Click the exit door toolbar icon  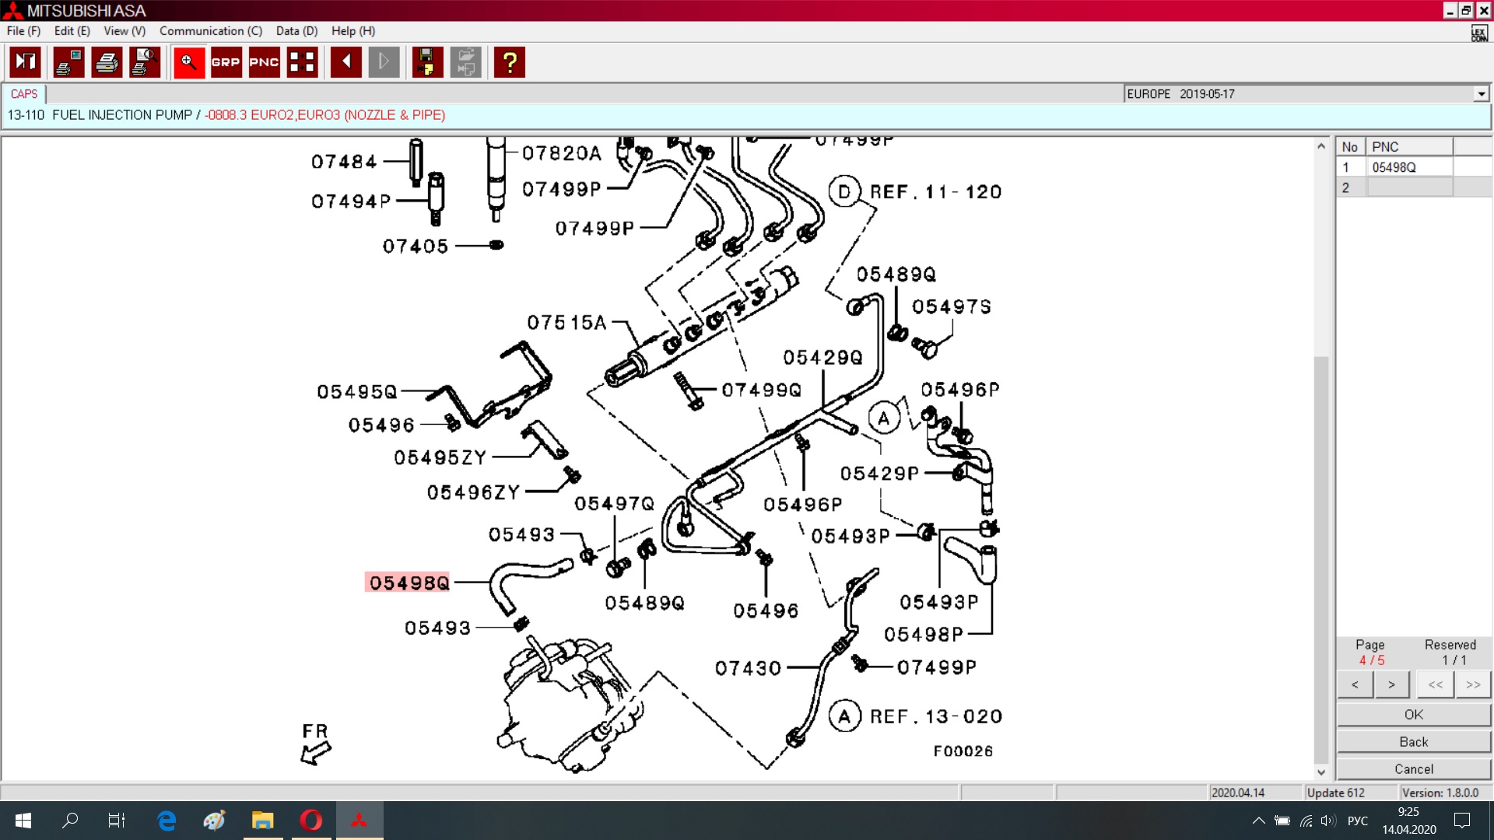pos(25,62)
